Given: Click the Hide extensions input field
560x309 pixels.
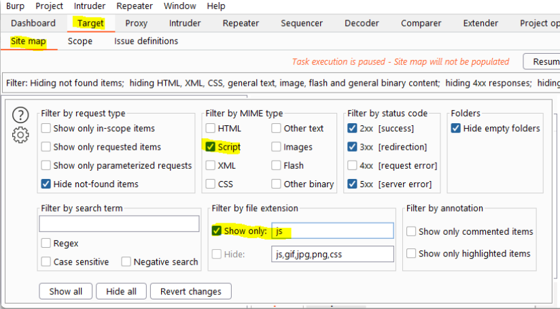Looking at the screenshot, I should coord(332,254).
